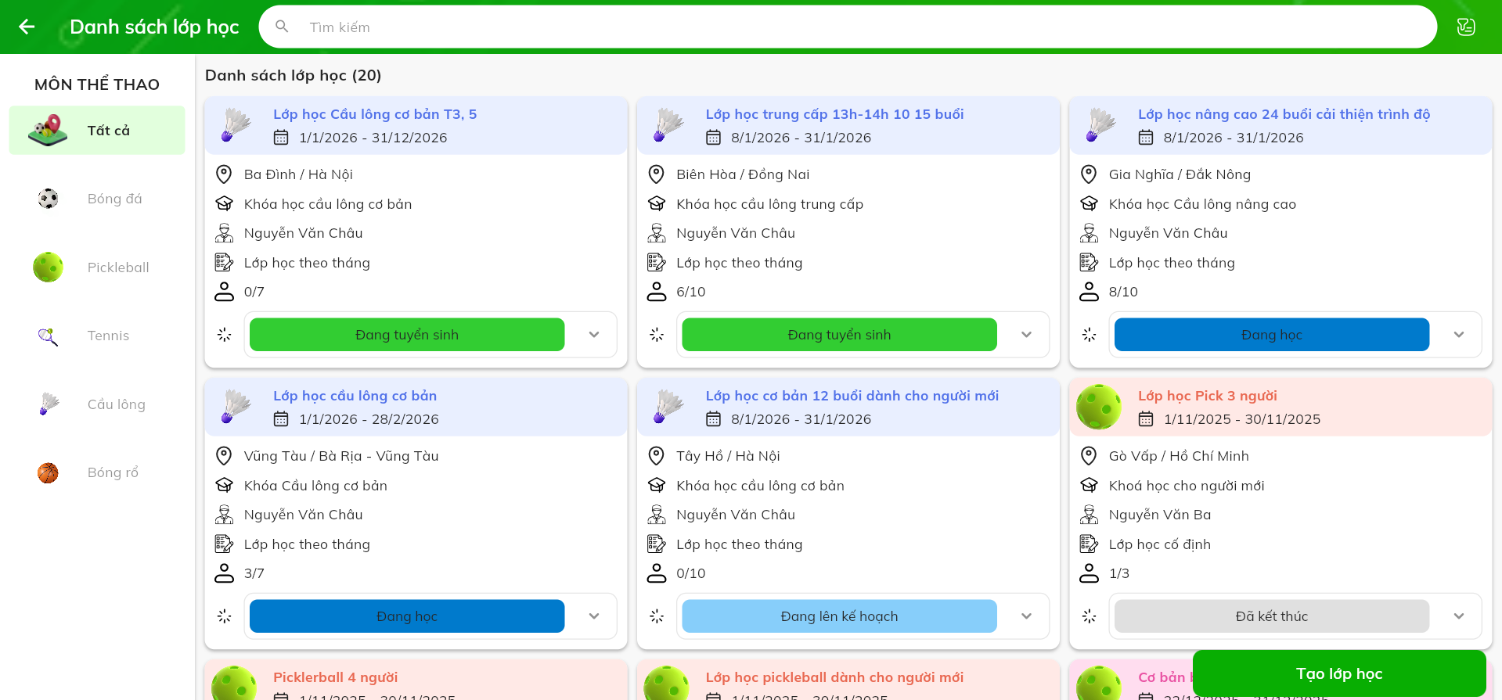Open Lớp học trung cấp 13h-14h title link
Image resolution: width=1502 pixels, height=700 pixels.
[834, 114]
